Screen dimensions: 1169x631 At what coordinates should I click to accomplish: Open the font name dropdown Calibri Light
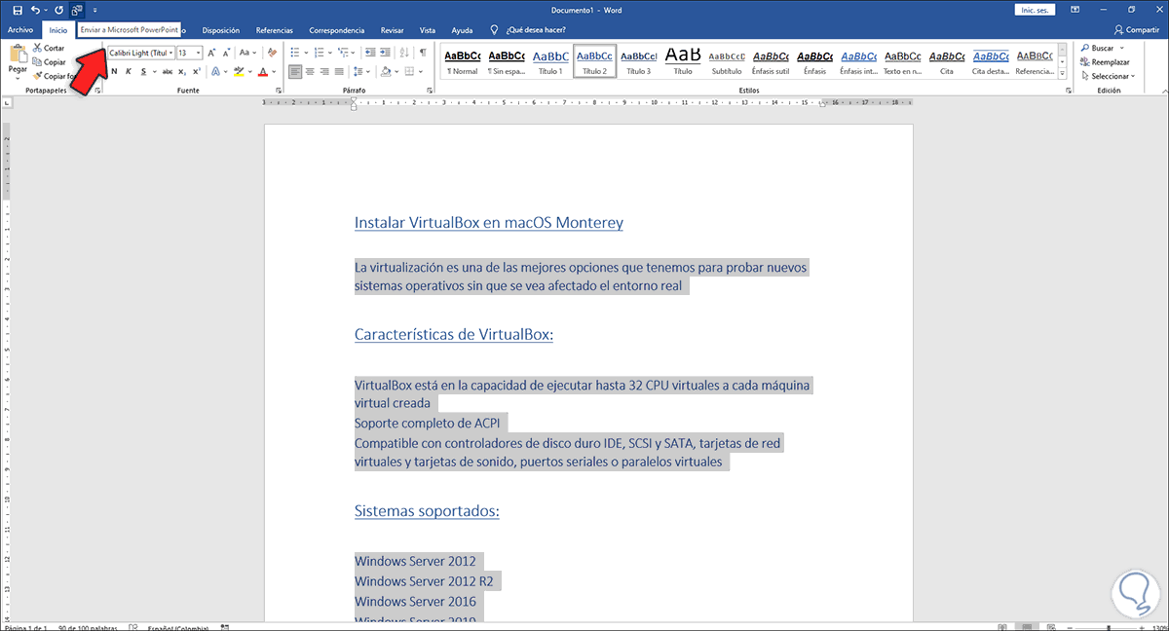click(x=171, y=53)
